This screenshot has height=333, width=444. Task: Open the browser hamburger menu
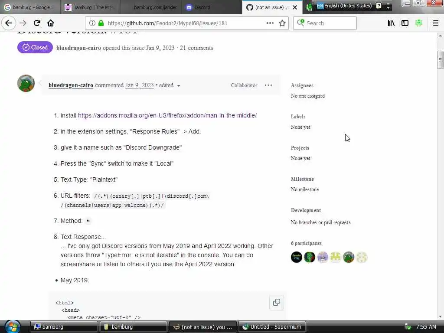click(436, 23)
